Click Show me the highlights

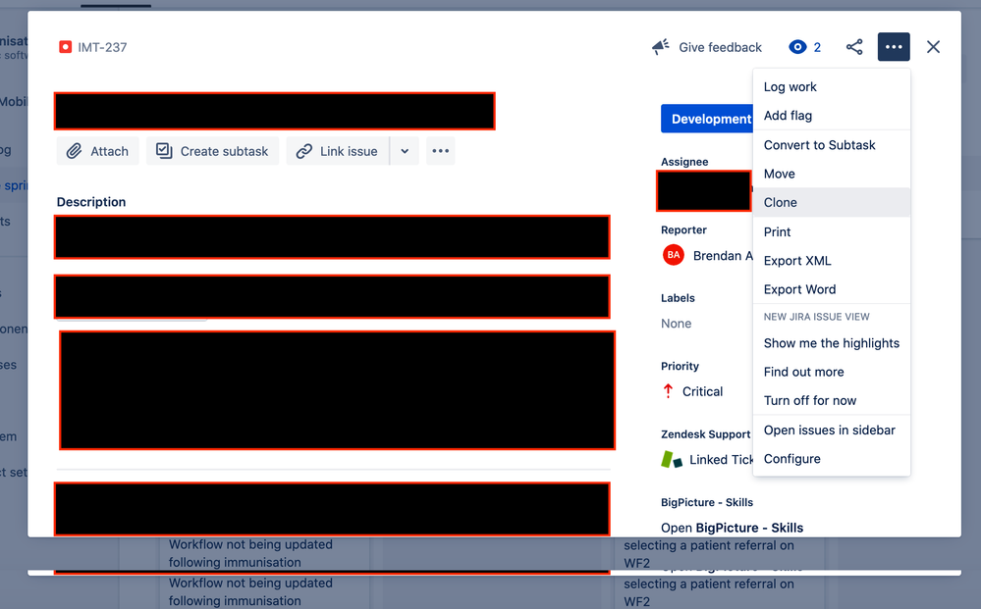pos(832,343)
